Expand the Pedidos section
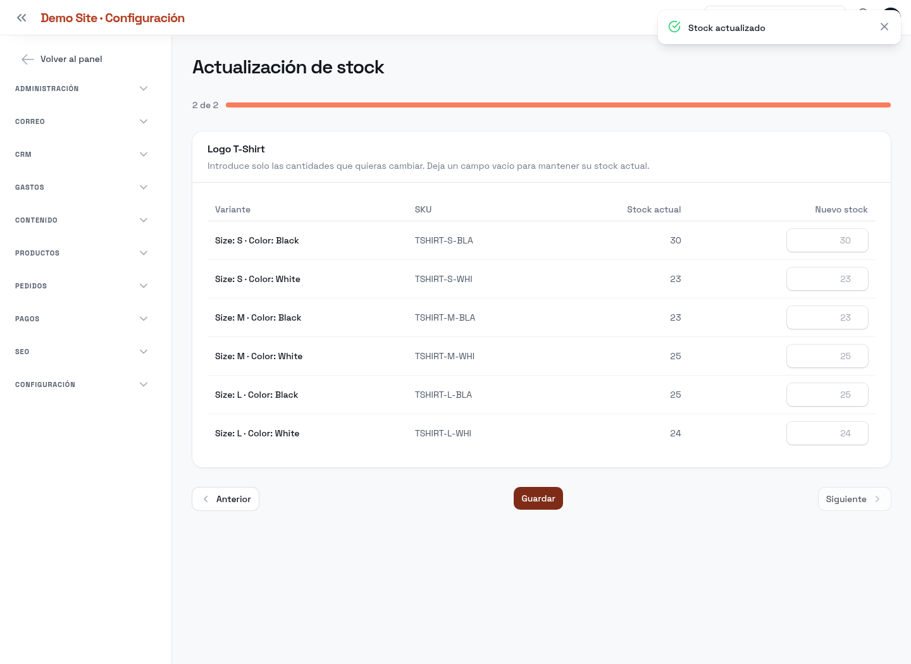Image resolution: width=911 pixels, height=664 pixels. pos(81,286)
